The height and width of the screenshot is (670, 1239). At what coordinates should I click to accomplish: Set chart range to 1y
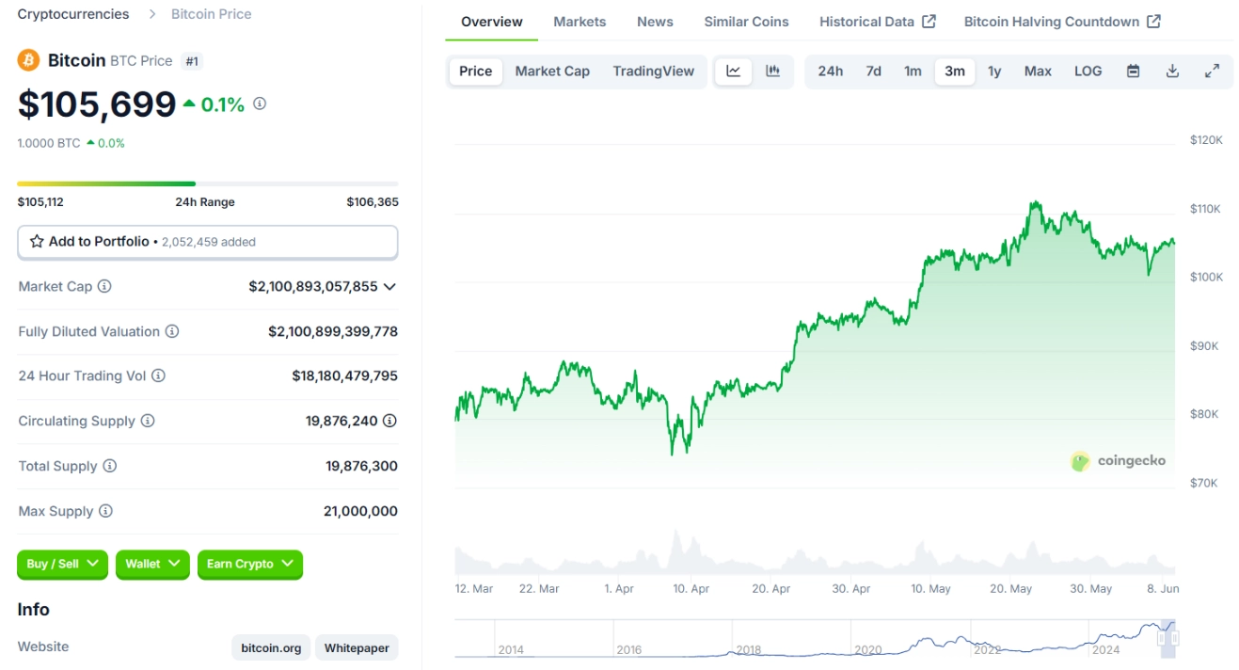pos(994,72)
